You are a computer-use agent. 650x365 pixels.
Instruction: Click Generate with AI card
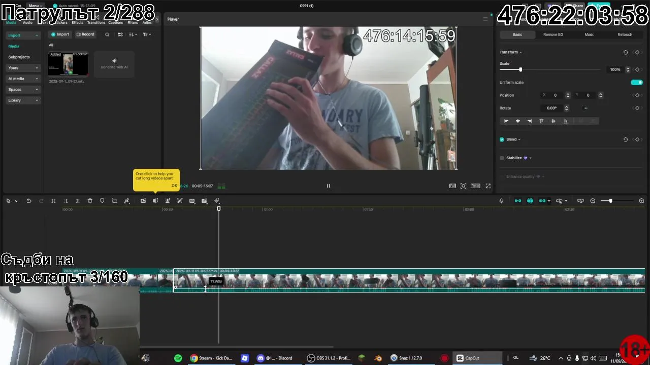tap(114, 64)
